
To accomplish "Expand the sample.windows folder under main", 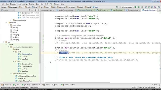I will coord(11,20).
